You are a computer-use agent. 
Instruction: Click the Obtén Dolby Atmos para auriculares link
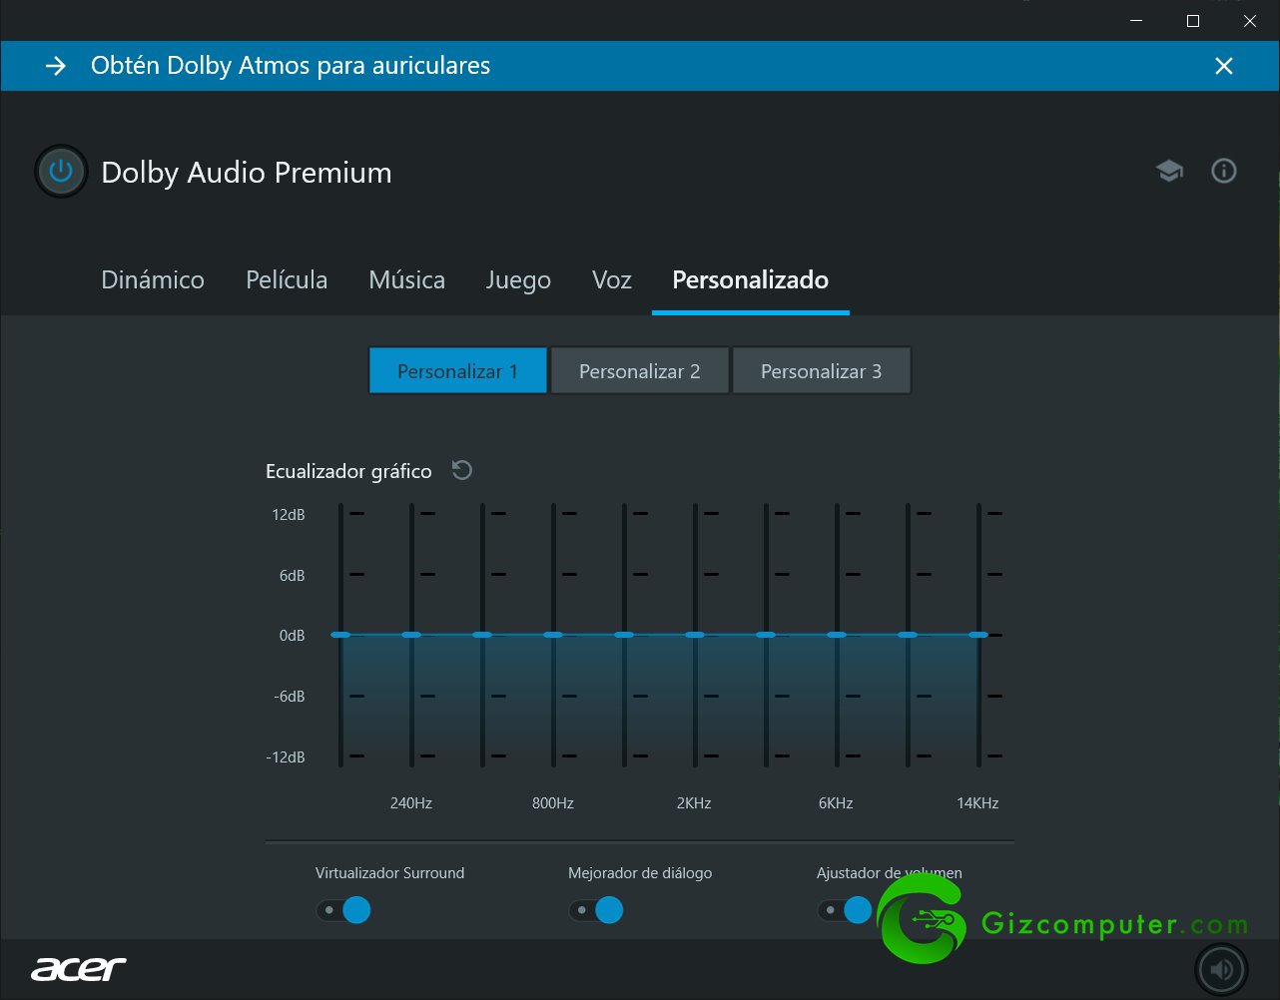291,66
